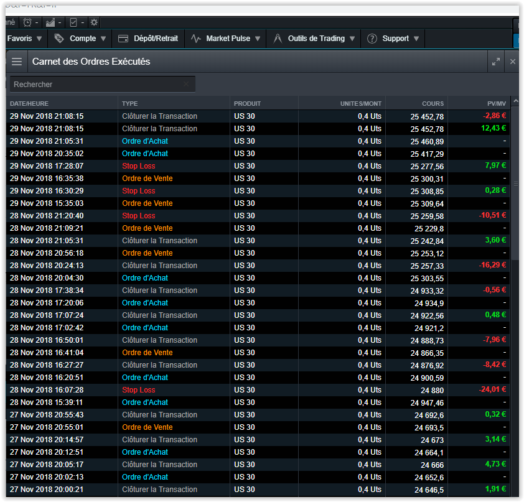Sort by COURS column header

(433, 103)
